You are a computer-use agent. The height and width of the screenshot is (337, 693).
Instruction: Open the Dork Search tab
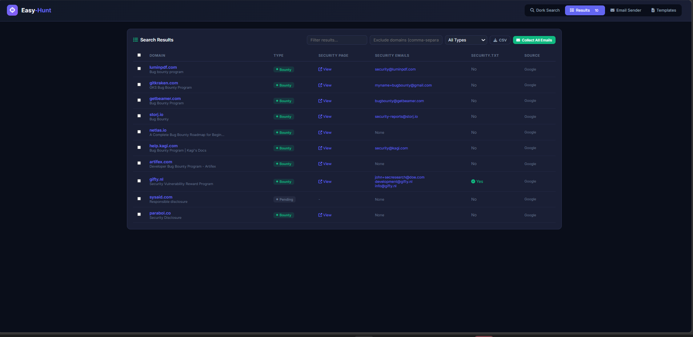point(545,10)
